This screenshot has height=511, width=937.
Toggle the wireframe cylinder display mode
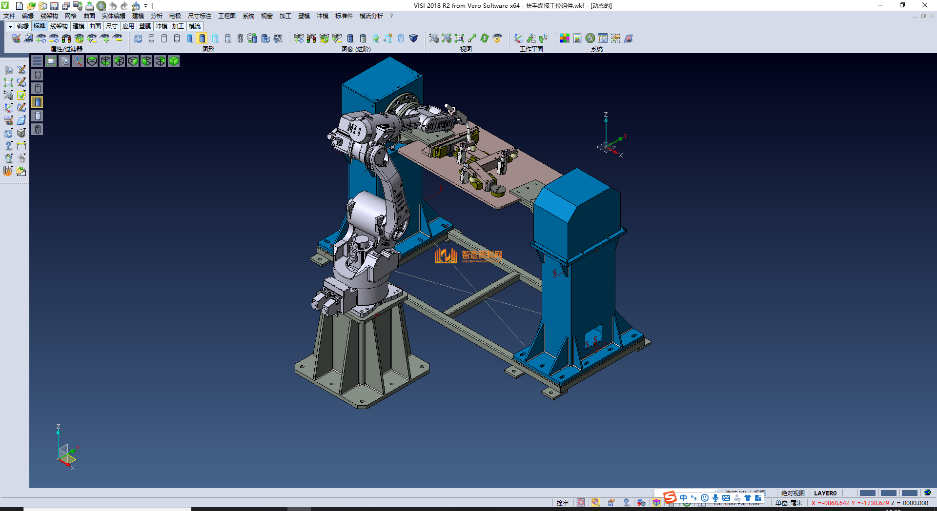(151, 38)
